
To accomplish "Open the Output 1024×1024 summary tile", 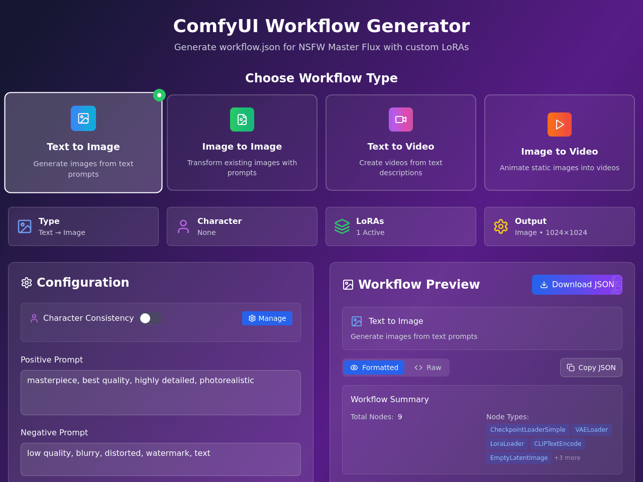I will click(560, 226).
